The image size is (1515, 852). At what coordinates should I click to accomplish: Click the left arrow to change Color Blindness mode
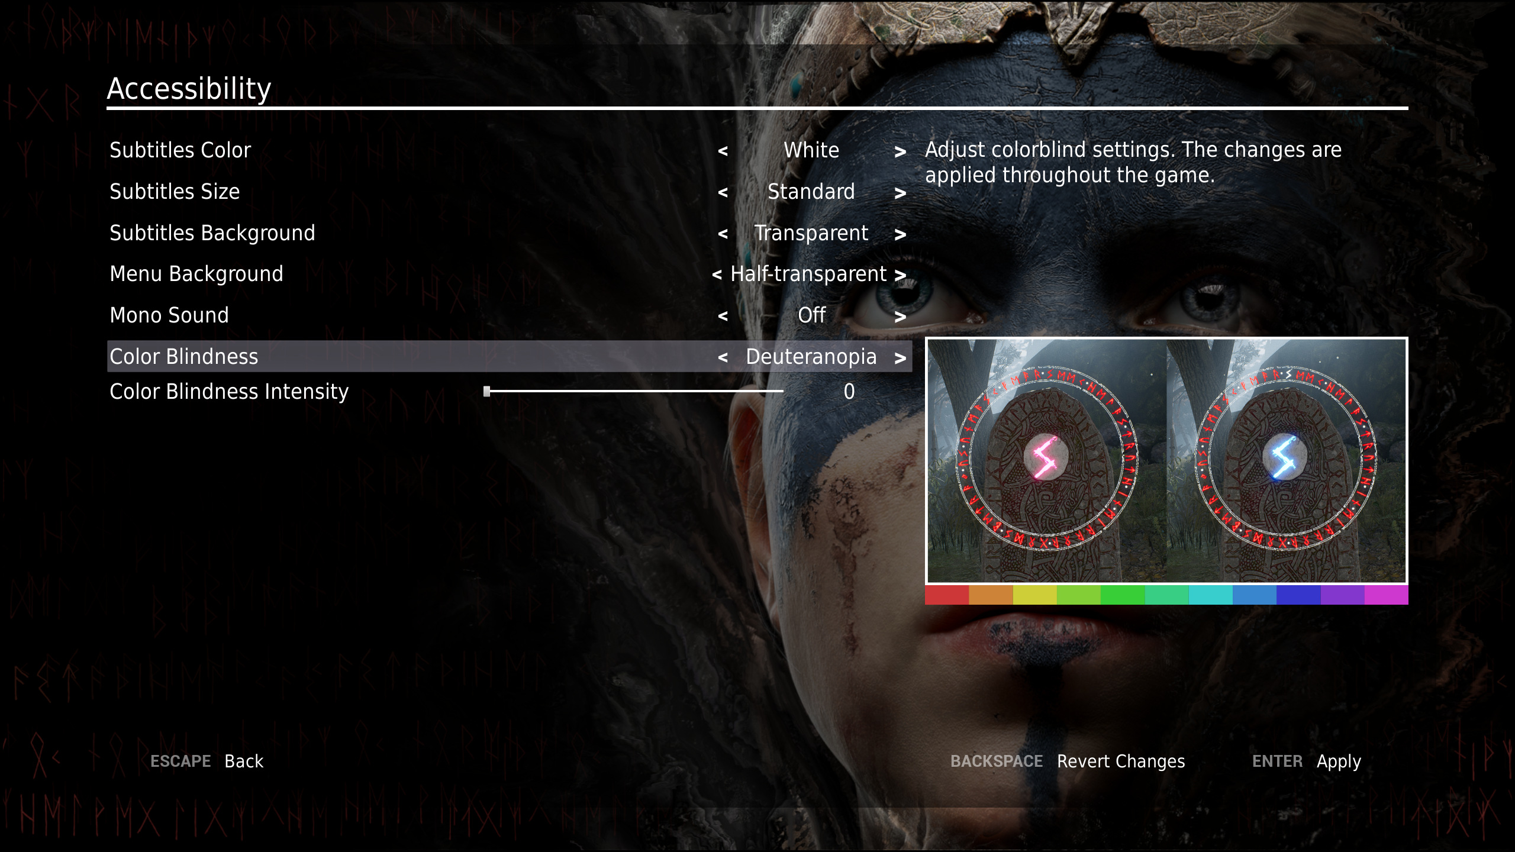click(722, 357)
